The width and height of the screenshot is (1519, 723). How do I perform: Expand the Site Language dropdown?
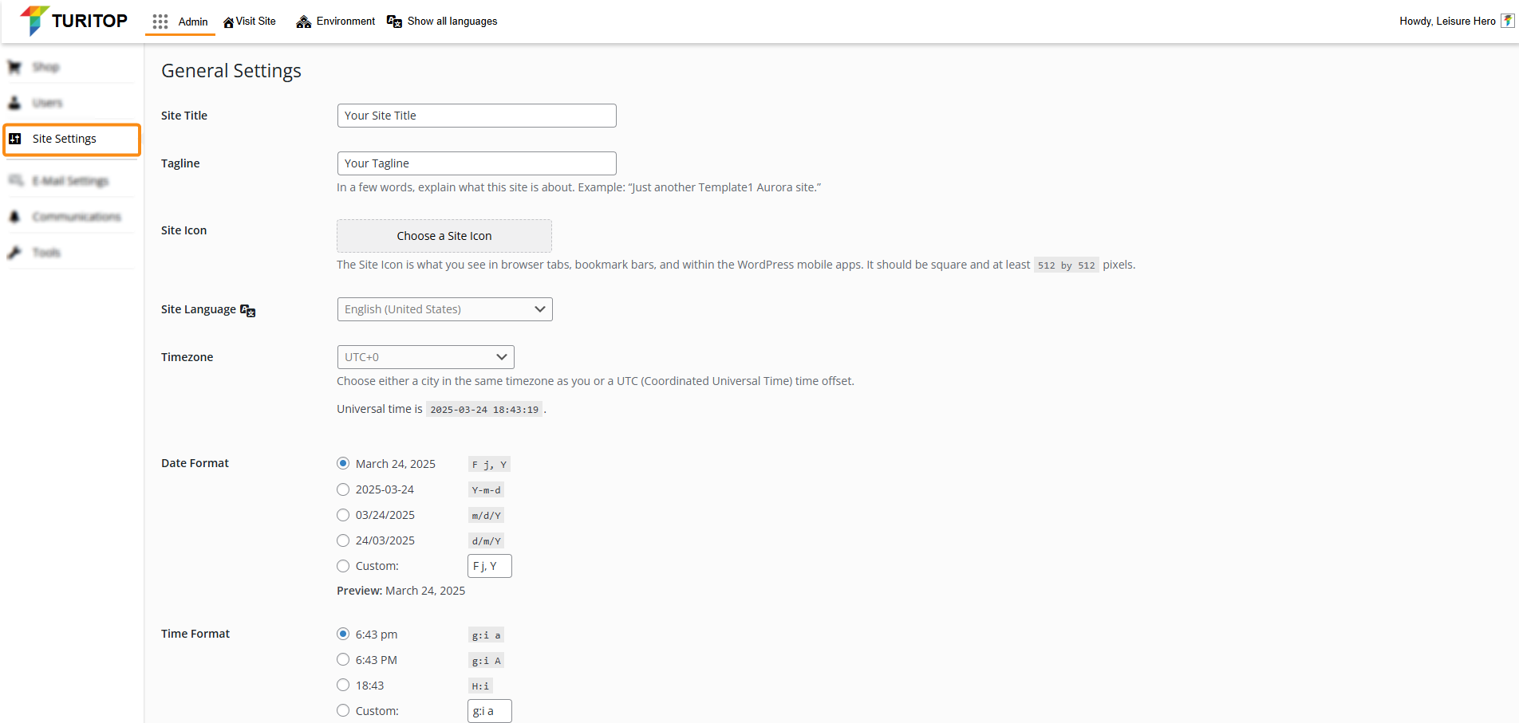444,309
